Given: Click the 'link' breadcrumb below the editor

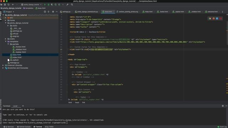Looking at the screenshot, I should [x=83, y=102].
